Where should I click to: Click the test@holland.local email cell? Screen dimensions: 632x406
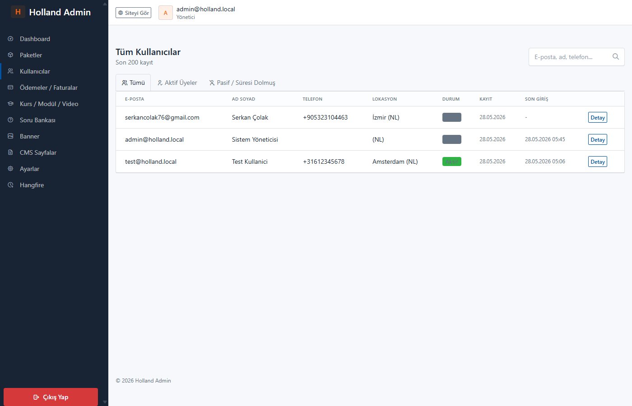click(x=151, y=161)
